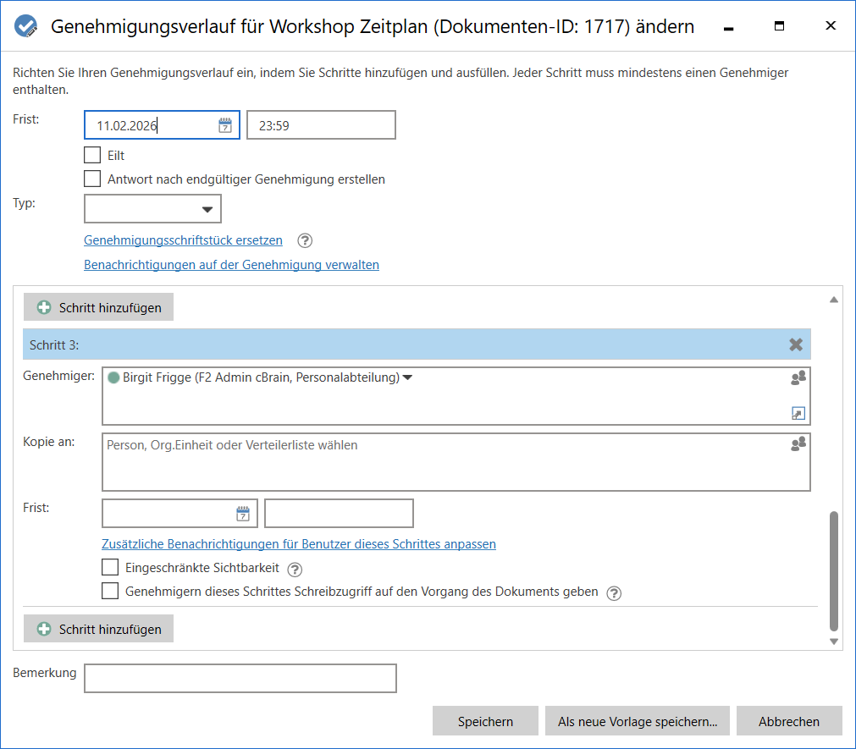856x749 pixels.
Task: Click help icon next to Eingeschränkte Sichtbarkeit
Action: (295, 569)
